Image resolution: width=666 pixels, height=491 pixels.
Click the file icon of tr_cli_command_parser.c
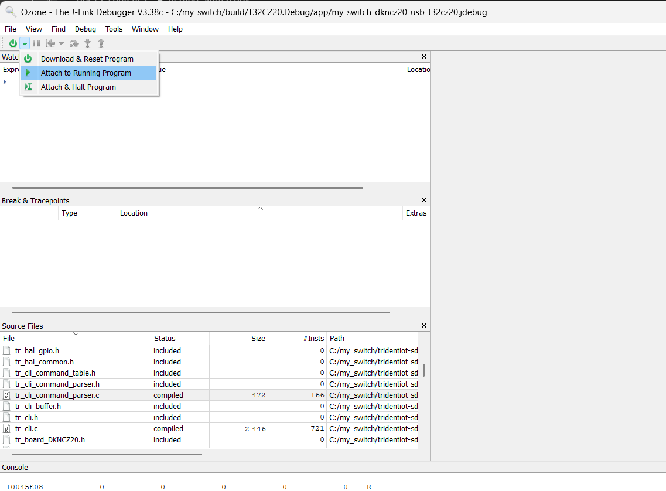[6, 395]
